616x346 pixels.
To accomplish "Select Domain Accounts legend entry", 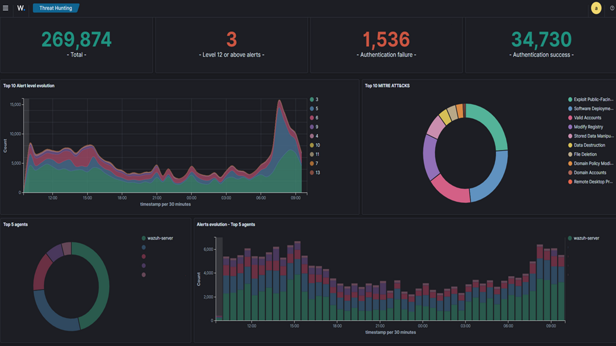I will pos(589,173).
